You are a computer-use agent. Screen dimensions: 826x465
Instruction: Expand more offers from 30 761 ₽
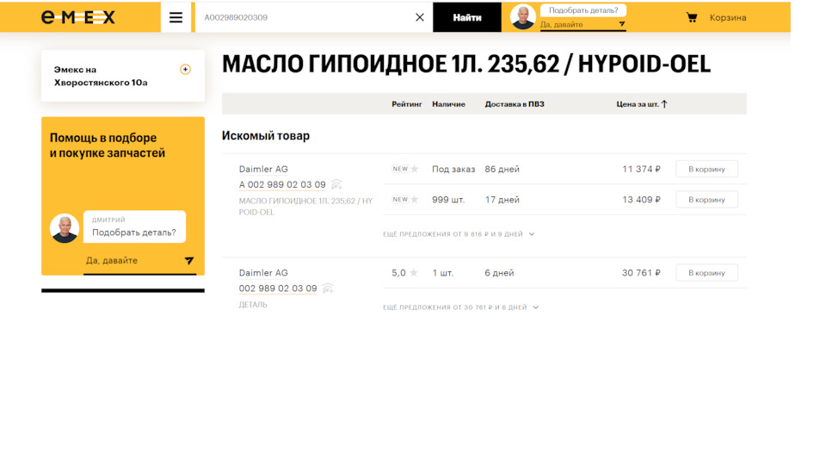[460, 307]
